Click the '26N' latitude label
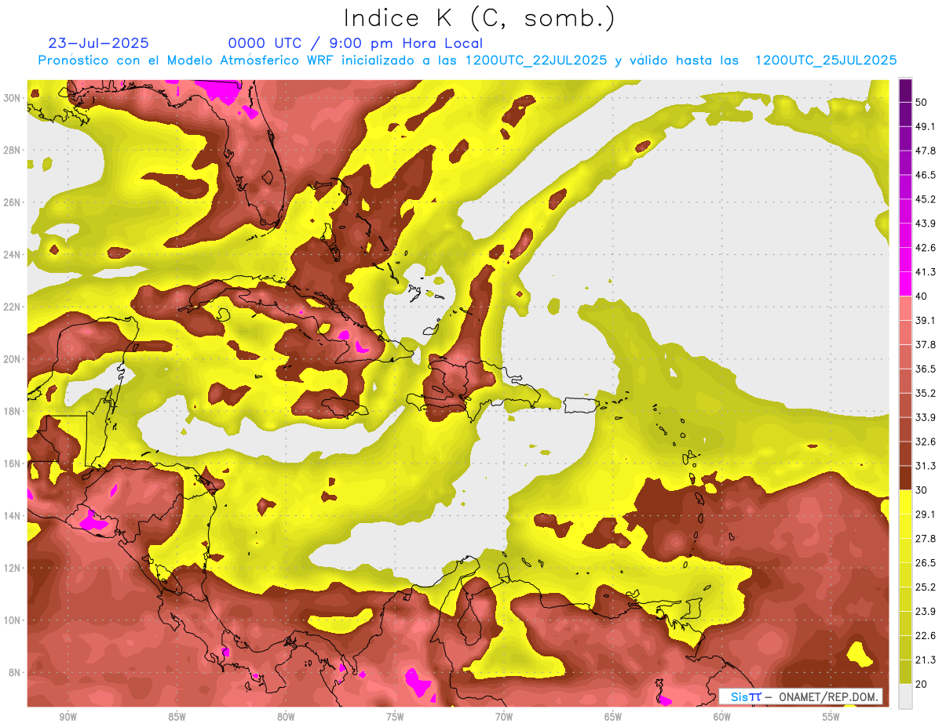Viewport: 942px width, 727px height. tap(12, 202)
